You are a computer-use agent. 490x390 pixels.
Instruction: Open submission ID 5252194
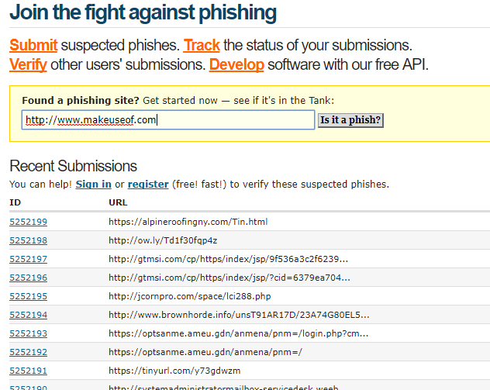pos(28,315)
